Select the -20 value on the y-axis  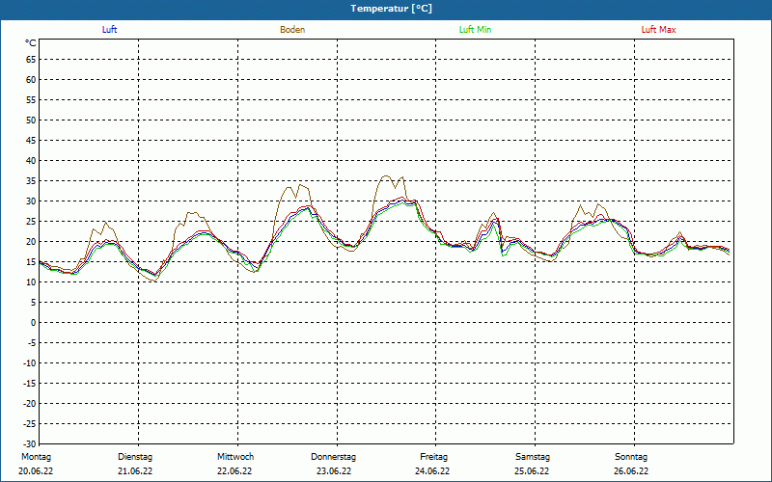pyautogui.click(x=30, y=403)
